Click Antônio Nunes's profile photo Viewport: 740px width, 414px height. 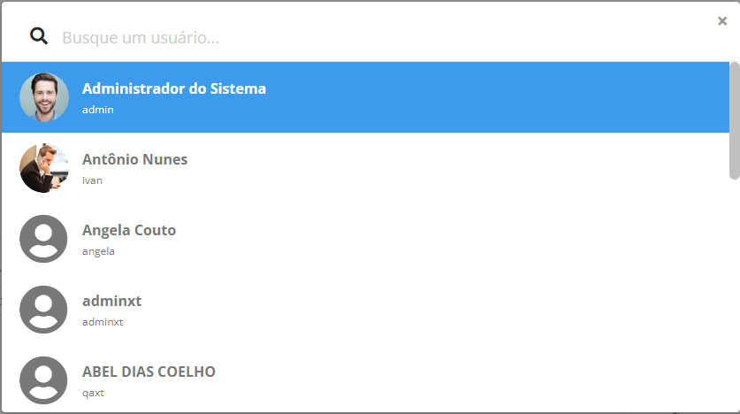click(x=44, y=168)
